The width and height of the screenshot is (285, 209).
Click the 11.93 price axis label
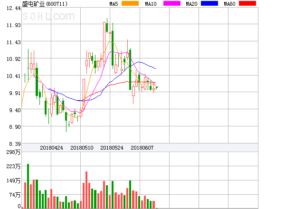pos(14,25)
